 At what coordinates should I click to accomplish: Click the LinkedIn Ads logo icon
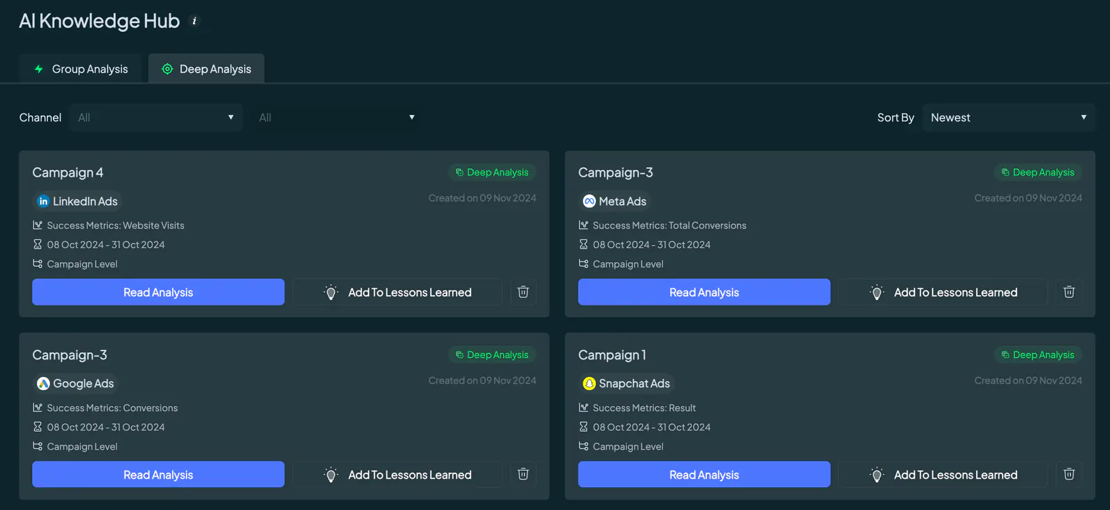tap(43, 201)
